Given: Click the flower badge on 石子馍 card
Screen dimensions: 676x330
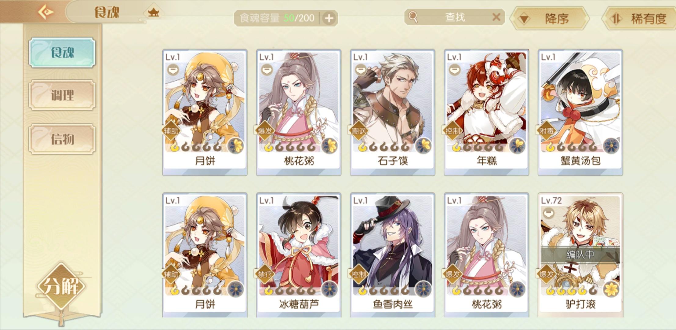Looking at the screenshot, I should coord(423,145).
